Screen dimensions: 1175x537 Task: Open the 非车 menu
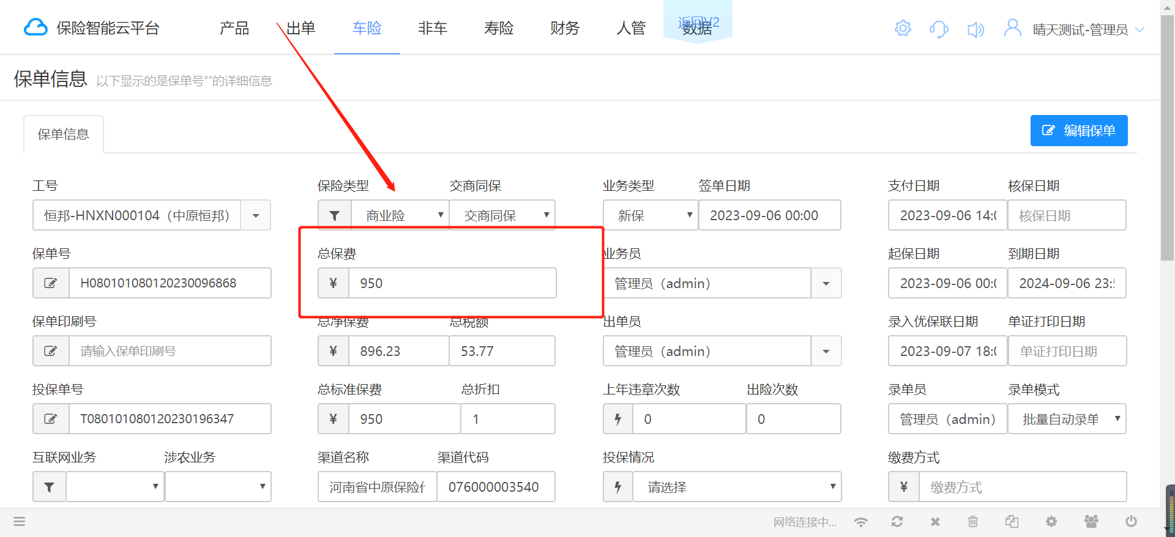[433, 28]
